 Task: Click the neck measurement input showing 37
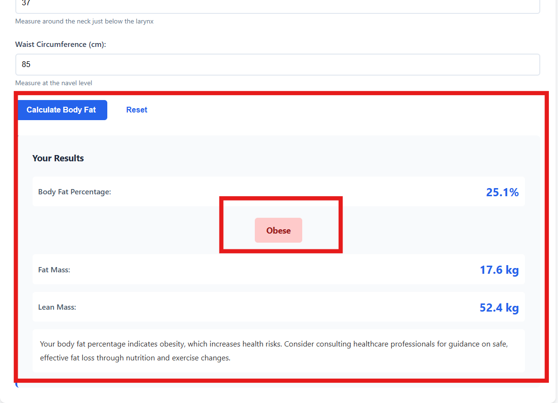click(277, 5)
